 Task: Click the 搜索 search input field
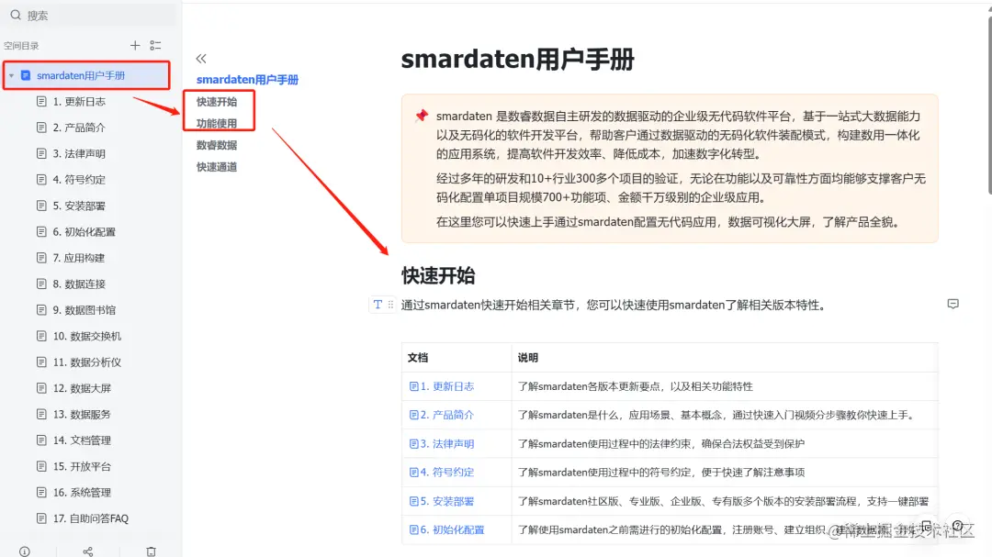coord(55,15)
